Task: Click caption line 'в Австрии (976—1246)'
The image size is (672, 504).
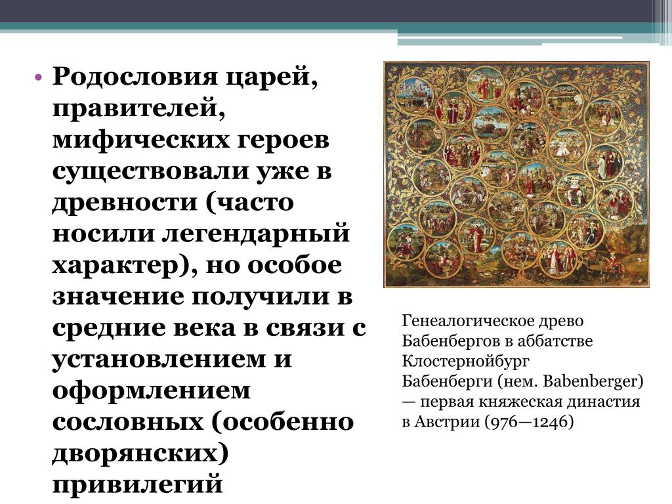Action: pos(488,422)
